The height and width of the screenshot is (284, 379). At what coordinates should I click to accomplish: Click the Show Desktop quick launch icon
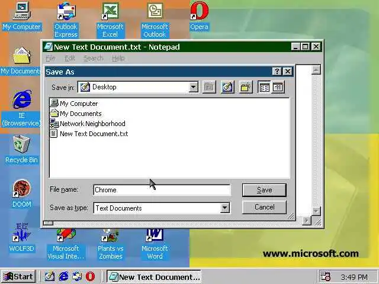click(50, 276)
